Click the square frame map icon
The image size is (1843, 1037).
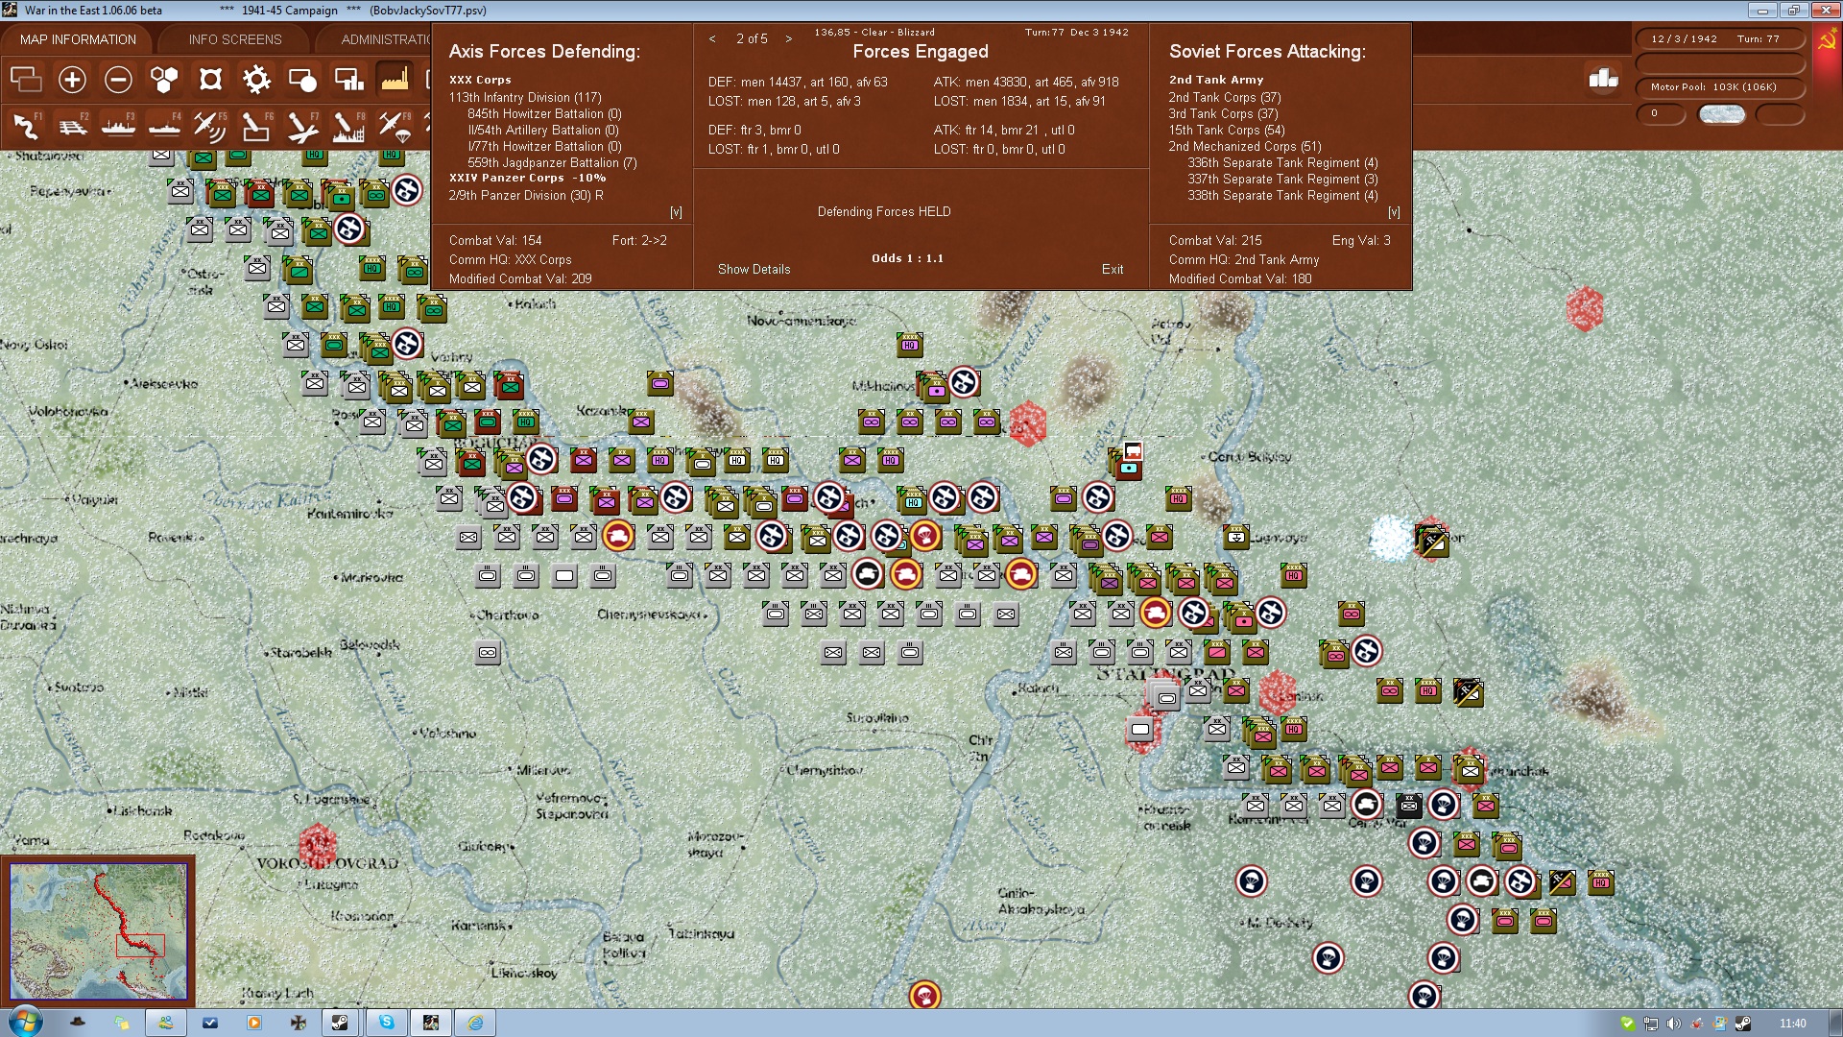point(210,80)
